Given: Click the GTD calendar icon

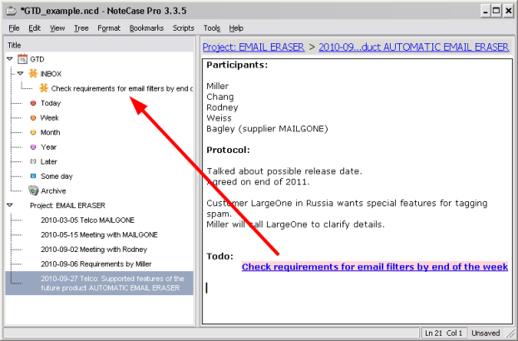Looking at the screenshot, I should 22,59.
